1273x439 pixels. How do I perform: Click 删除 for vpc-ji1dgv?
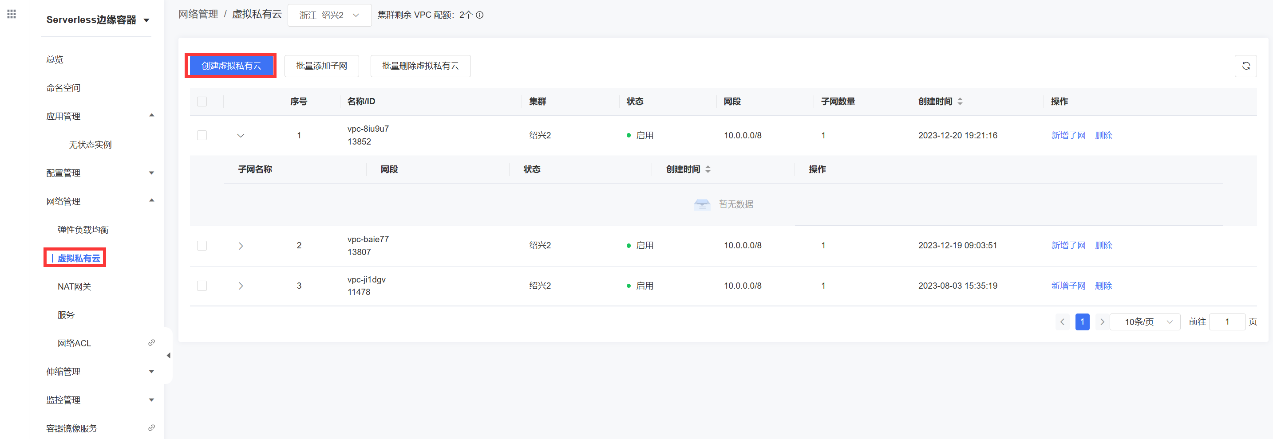1103,286
